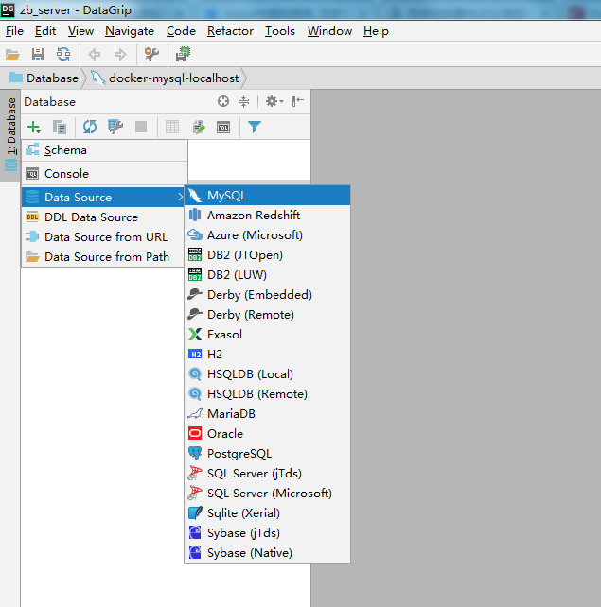Viewport: 601px width, 607px height.
Task: Click the Scroll from editor target icon
Action: point(223,101)
